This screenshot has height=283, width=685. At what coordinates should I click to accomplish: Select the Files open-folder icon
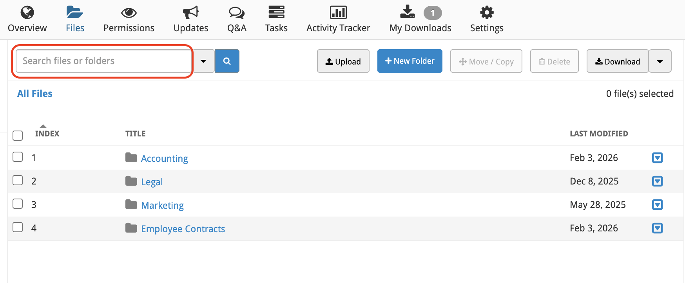click(74, 13)
